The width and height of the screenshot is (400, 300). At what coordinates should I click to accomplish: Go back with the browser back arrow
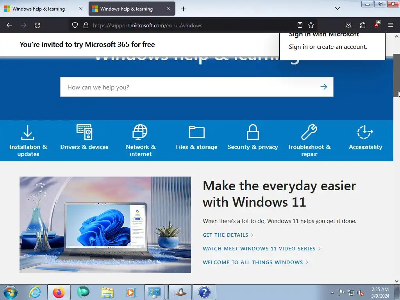(9, 25)
